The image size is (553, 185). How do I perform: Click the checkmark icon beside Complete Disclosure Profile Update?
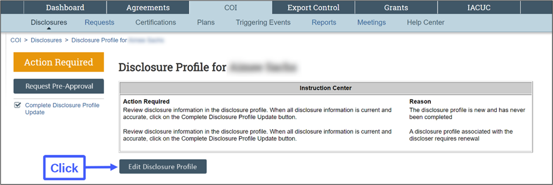click(17, 105)
